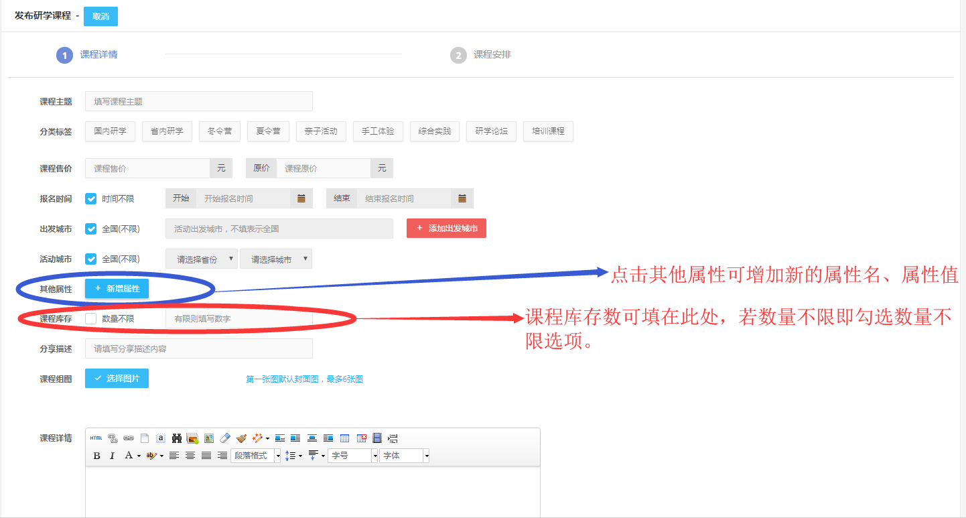Uncheck 全国(不限) for 出发城市
The height and width of the screenshot is (518, 966).
point(91,229)
